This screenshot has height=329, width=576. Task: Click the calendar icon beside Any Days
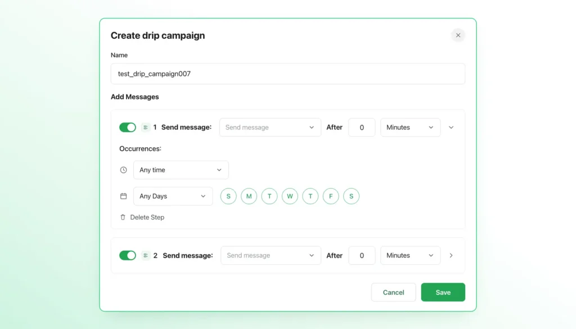pyautogui.click(x=123, y=196)
